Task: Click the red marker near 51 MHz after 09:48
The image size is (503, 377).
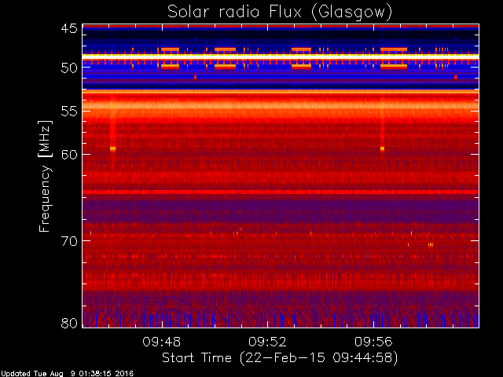Action: coord(195,77)
